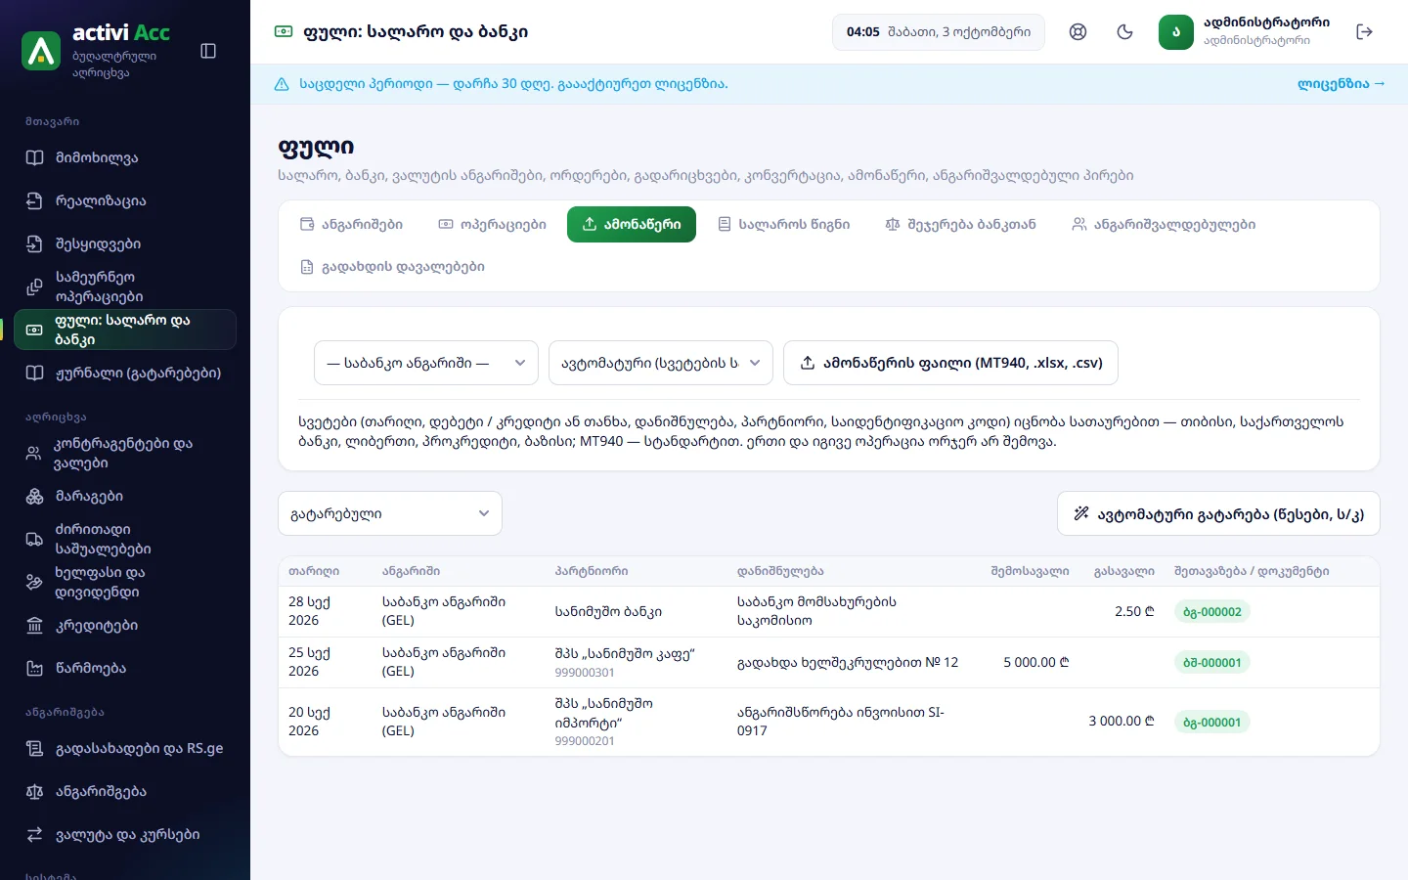Switch to the სალაროს წიგნი tab
The height and width of the screenshot is (880, 1408).
(783, 224)
